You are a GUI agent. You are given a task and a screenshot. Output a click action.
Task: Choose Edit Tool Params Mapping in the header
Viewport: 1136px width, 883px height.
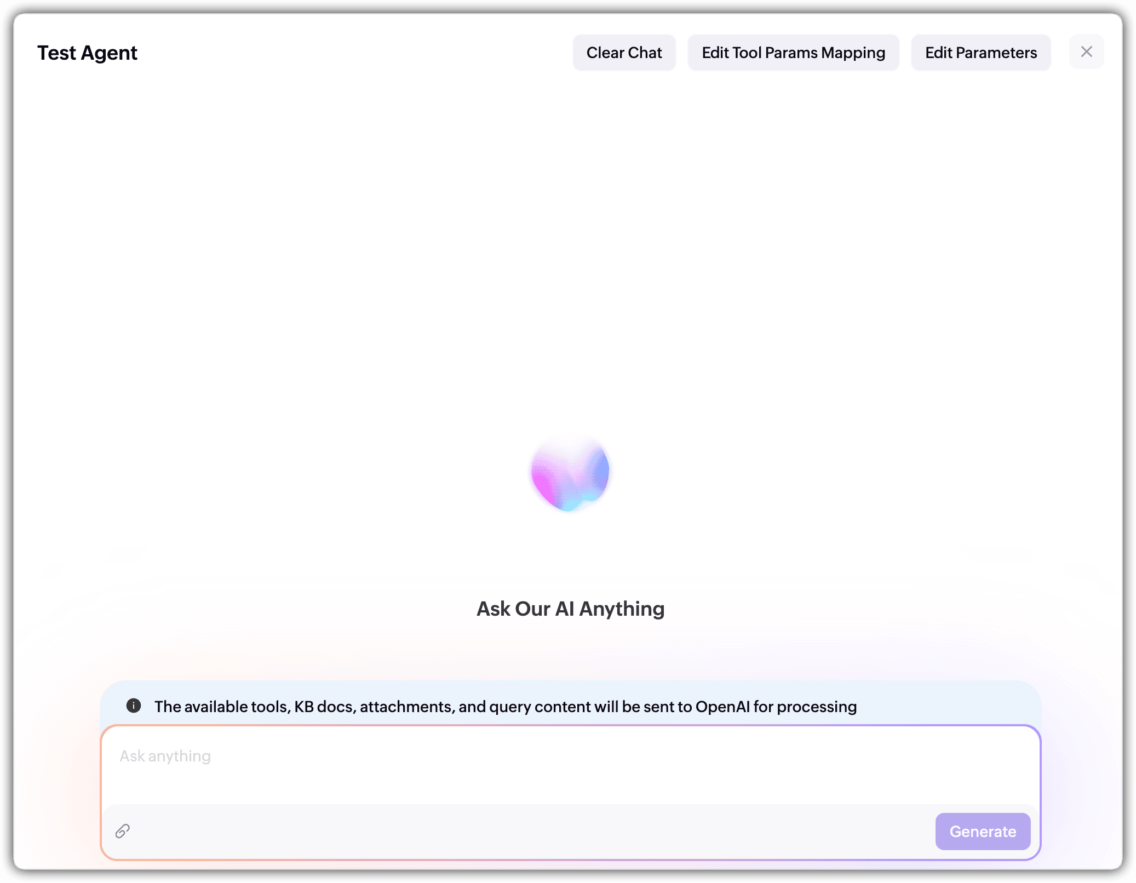793,53
